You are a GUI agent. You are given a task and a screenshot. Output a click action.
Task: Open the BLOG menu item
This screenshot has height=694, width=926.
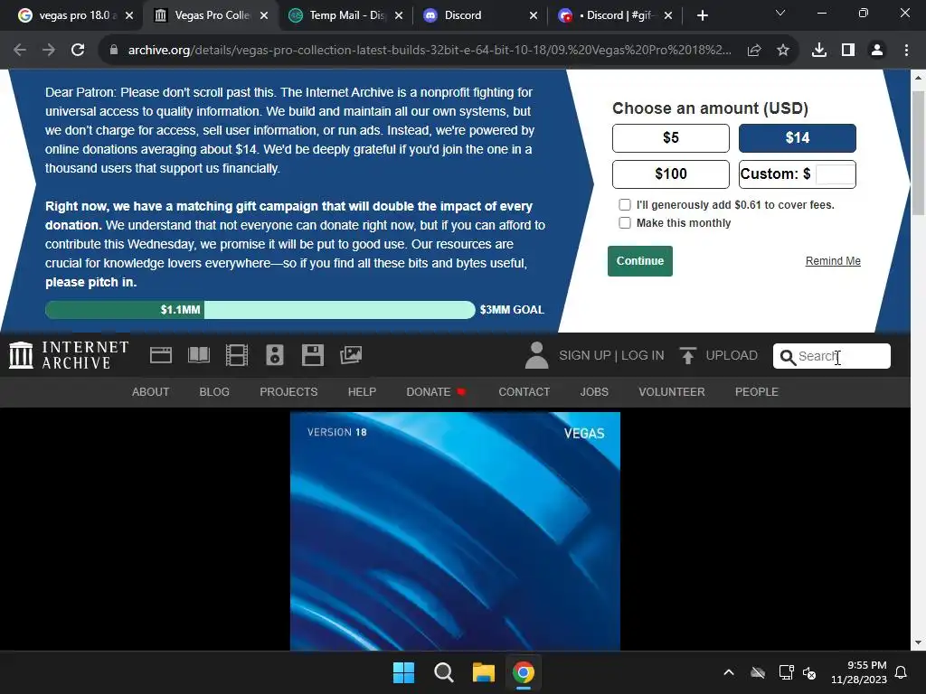[214, 392]
